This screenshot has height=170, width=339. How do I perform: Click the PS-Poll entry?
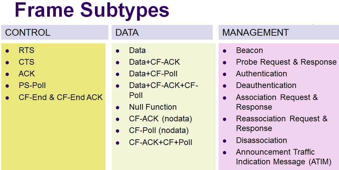(32, 86)
